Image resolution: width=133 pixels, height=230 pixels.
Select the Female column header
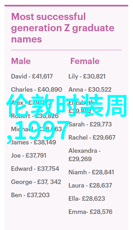click(x=85, y=61)
